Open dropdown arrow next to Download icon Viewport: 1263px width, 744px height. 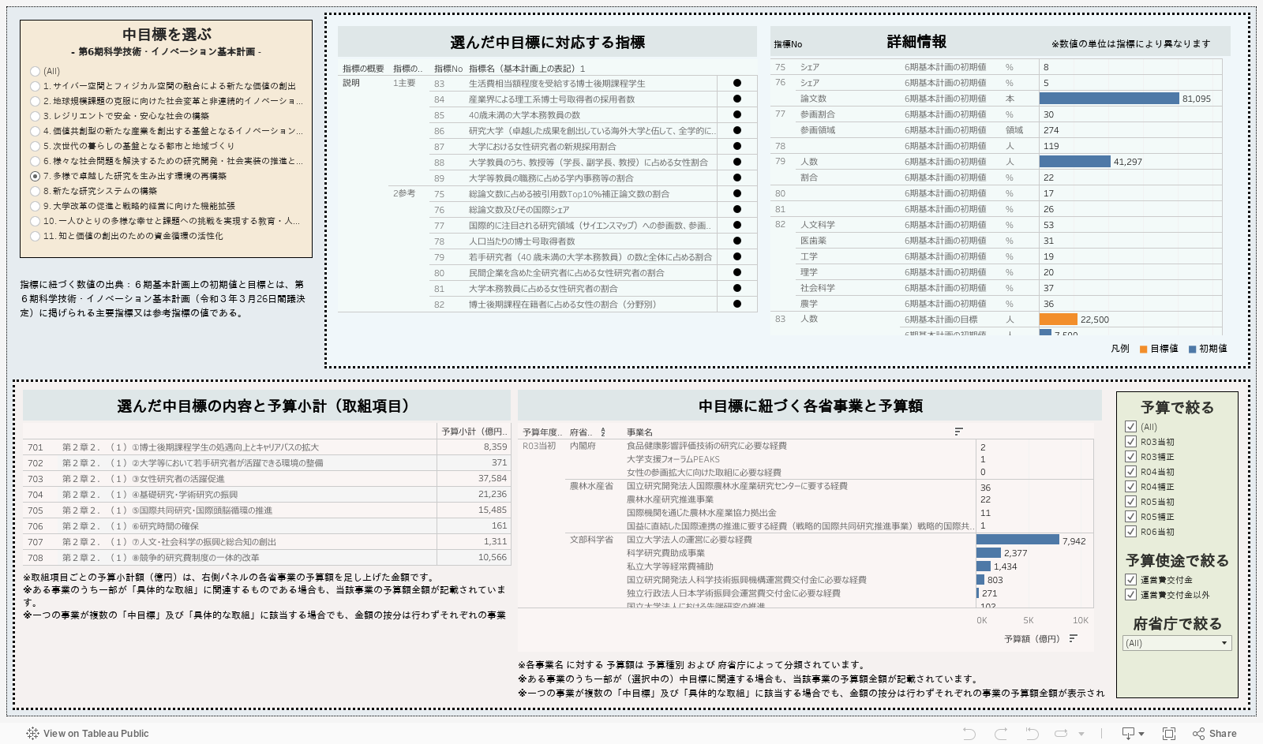pos(1141,735)
